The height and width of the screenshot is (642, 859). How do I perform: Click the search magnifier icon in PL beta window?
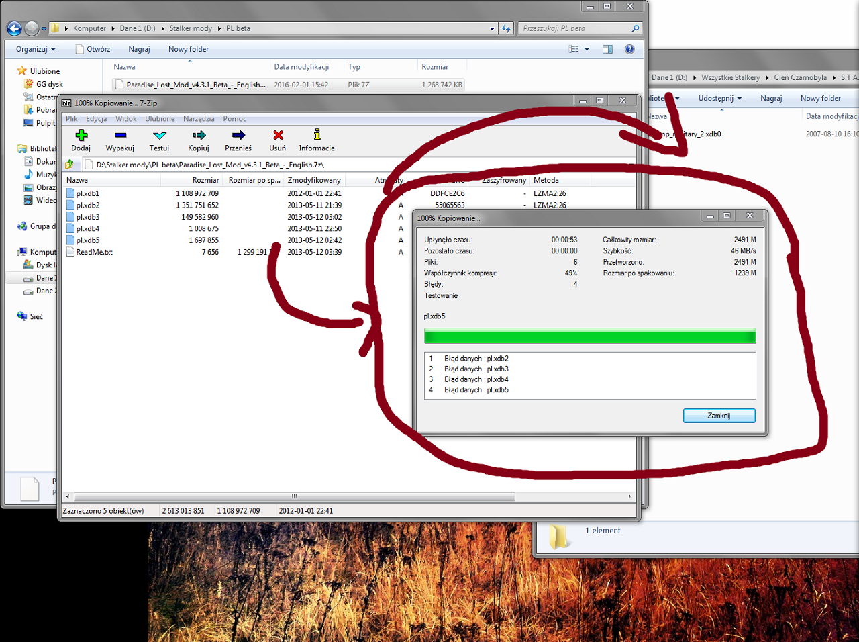635,28
